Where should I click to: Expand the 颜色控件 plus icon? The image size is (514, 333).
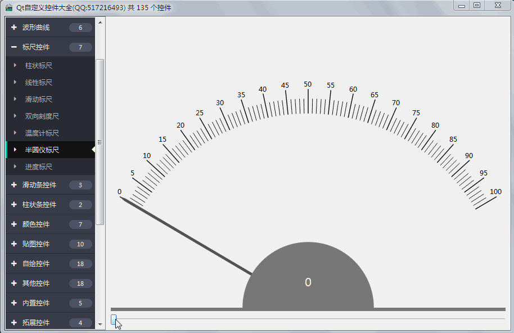tap(14, 224)
